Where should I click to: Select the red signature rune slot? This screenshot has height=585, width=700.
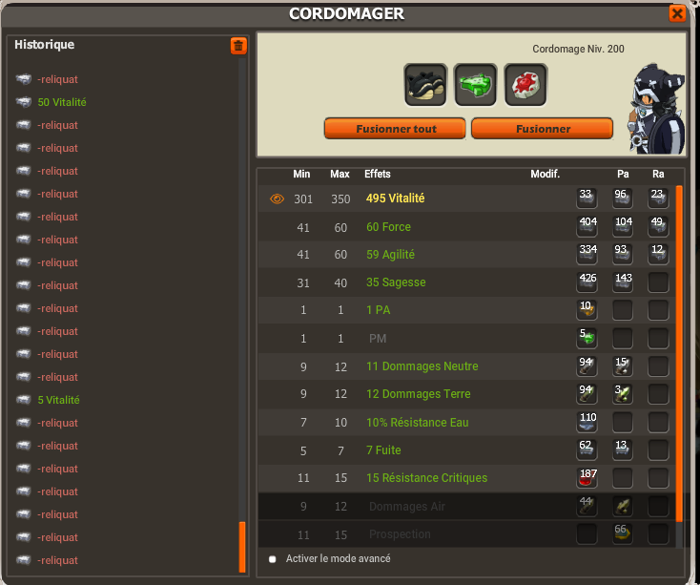pyautogui.click(x=525, y=85)
